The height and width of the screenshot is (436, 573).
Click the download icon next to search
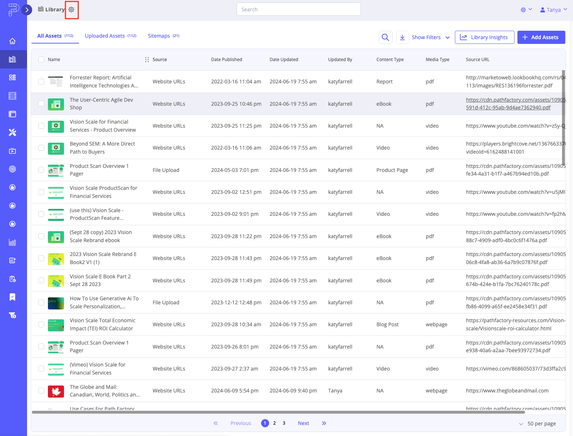coord(402,37)
